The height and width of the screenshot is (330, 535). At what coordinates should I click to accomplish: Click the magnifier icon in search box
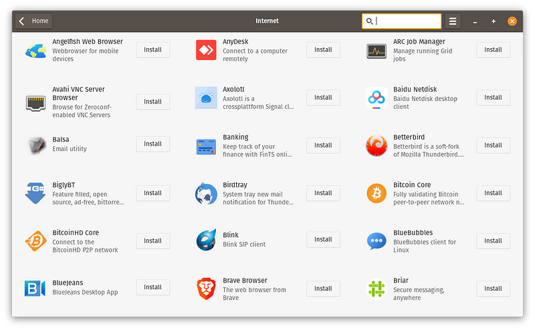point(369,21)
